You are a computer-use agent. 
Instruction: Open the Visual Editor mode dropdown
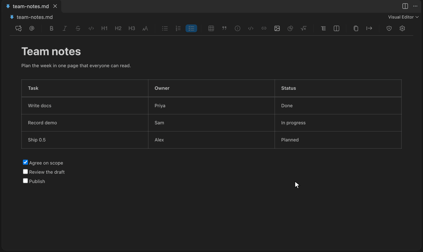403,17
